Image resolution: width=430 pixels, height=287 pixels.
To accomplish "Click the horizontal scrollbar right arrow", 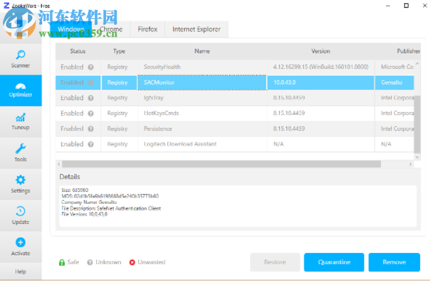I will point(410,164).
